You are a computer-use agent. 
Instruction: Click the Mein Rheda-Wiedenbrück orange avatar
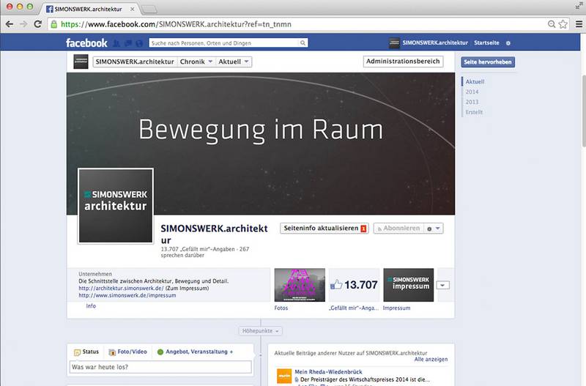click(284, 376)
